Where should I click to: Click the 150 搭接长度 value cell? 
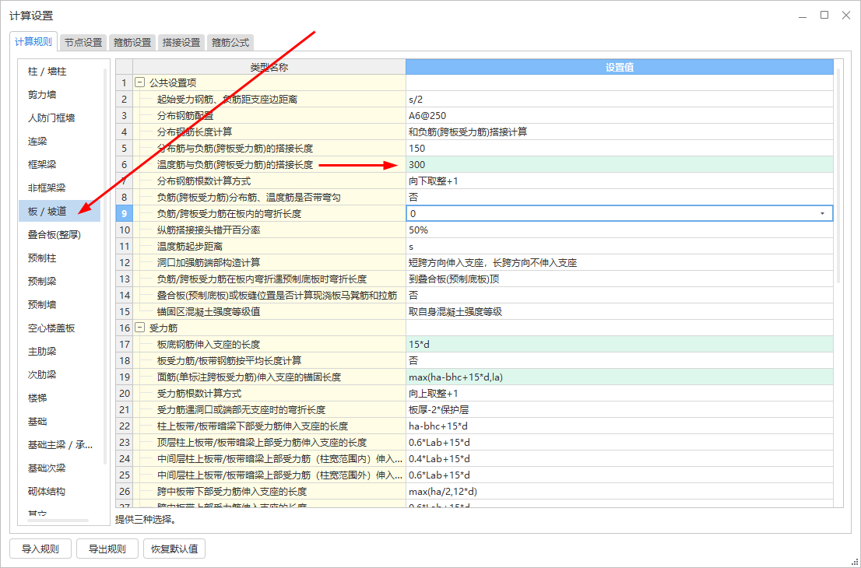pyautogui.click(x=620, y=148)
